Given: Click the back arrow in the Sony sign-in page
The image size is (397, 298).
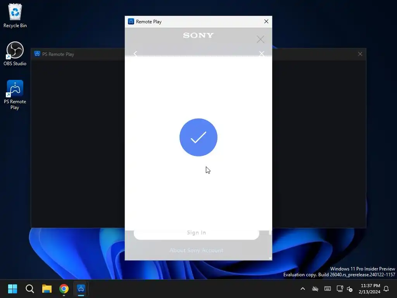Looking at the screenshot, I should 135,54.
